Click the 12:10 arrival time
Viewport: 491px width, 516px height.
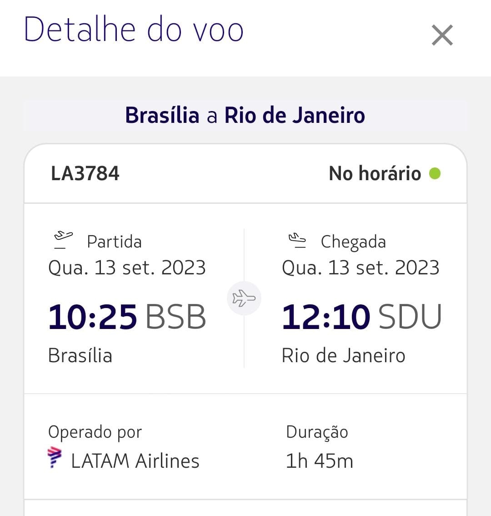pyautogui.click(x=326, y=317)
